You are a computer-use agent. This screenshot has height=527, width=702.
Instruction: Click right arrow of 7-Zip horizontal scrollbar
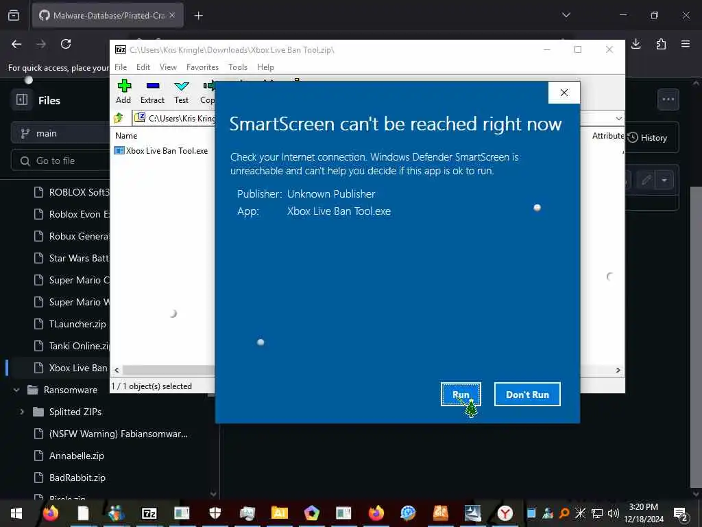click(x=618, y=370)
